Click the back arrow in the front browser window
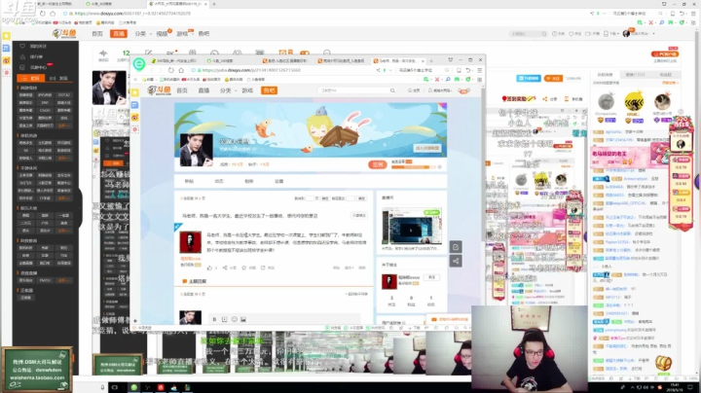The width and height of the screenshot is (701, 393). (151, 70)
